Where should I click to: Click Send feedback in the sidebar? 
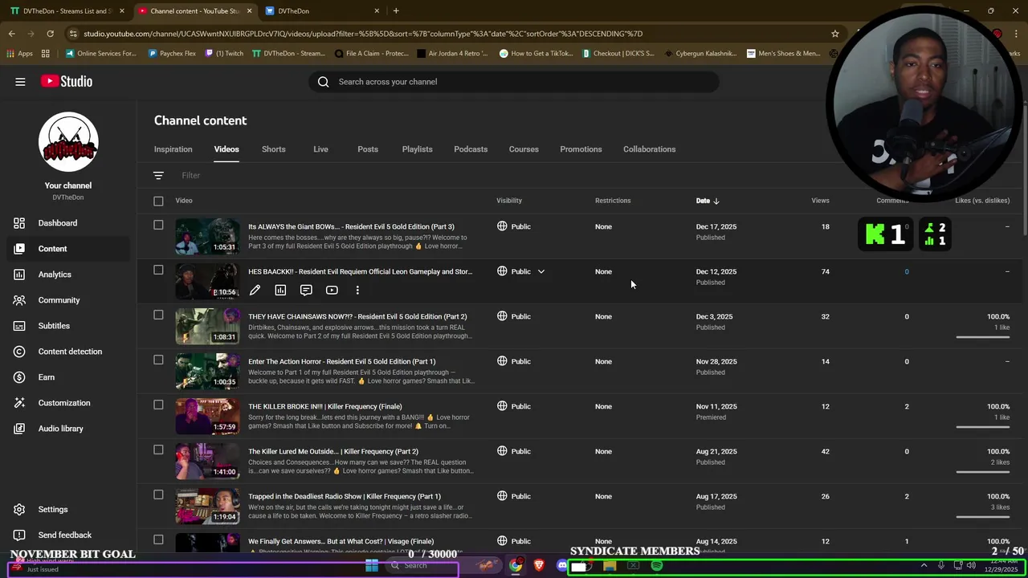click(x=64, y=535)
